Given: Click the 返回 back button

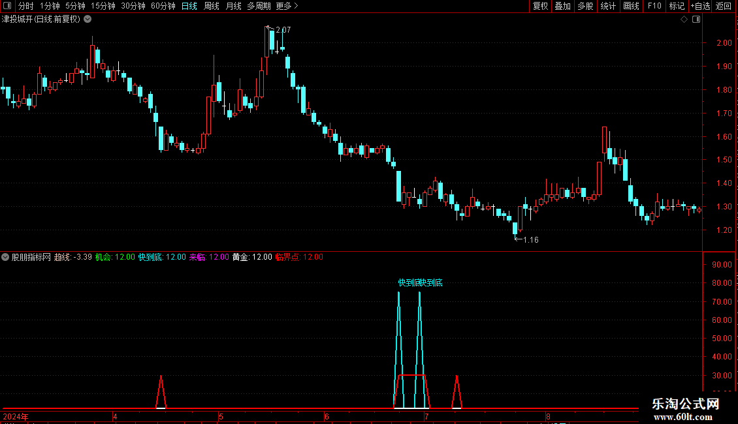Looking at the screenshot, I should coord(724,6).
